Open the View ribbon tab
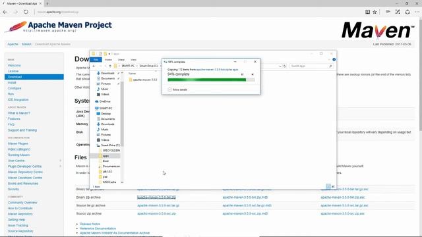Viewport: 422px width, 237px height. (133, 60)
